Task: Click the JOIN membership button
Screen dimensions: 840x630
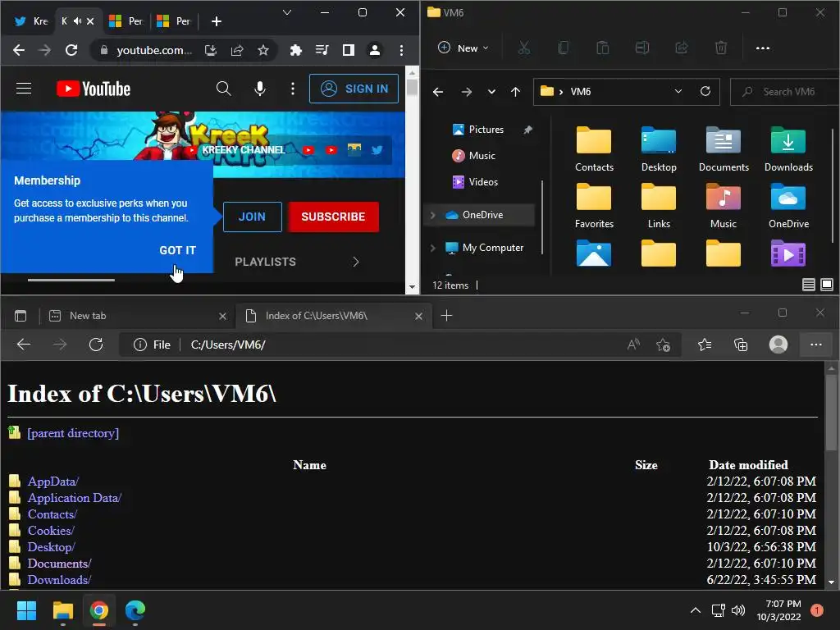Action: coord(253,217)
